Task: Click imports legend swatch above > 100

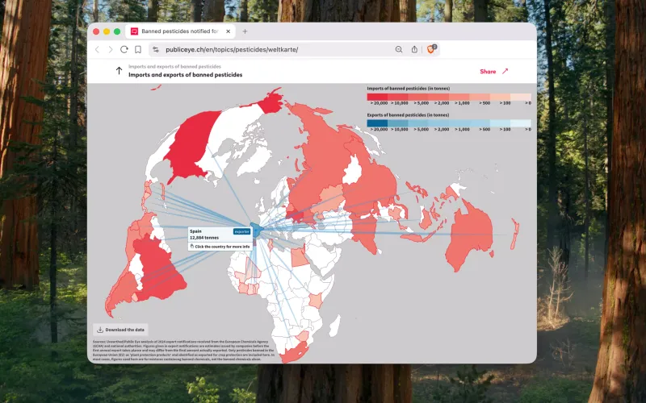Action: point(500,97)
